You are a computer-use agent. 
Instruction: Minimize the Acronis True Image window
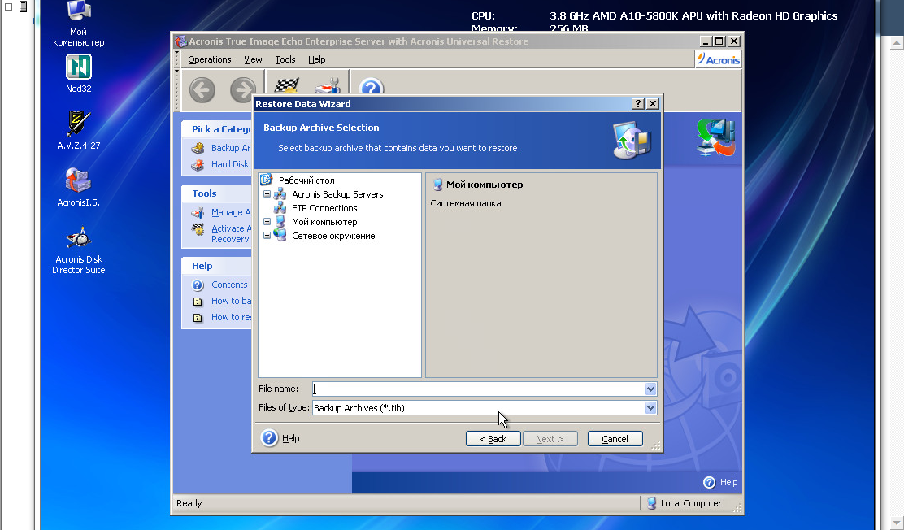click(706, 41)
